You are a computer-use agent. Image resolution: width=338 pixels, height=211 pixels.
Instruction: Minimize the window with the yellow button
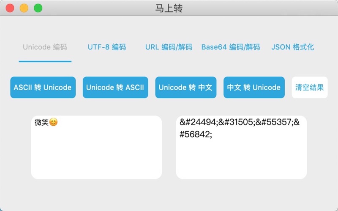(x=24, y=8)
